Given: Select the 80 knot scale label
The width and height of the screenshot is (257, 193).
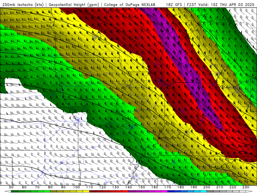Looking at the screenshot, I should (50, 187).
